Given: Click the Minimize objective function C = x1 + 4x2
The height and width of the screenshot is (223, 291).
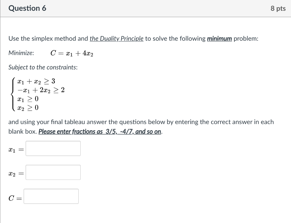Looking at the screenshot, I should tap(72, 53).
